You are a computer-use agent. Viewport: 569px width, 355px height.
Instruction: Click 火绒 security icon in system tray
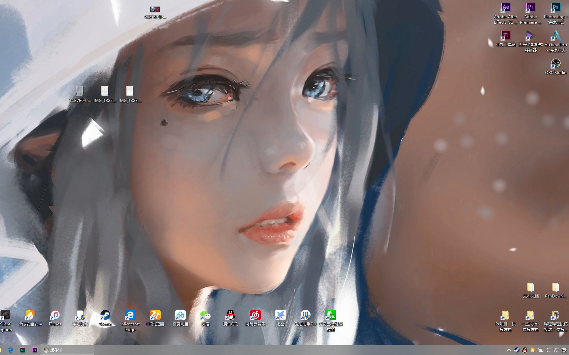tap(532, 350)
